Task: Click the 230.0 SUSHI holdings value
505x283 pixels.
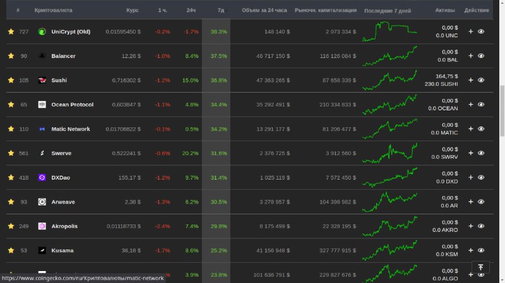Action: point(441,84)
